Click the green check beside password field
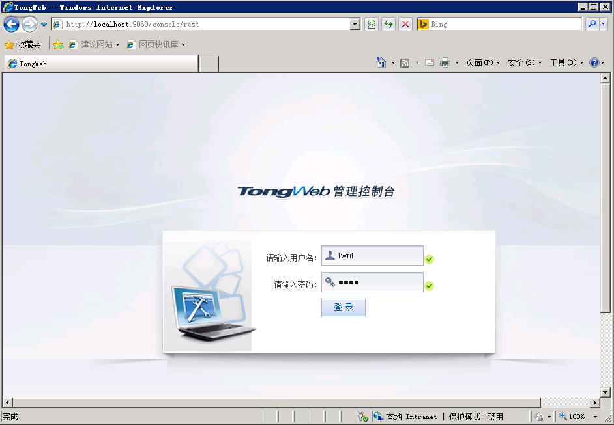 430,286
